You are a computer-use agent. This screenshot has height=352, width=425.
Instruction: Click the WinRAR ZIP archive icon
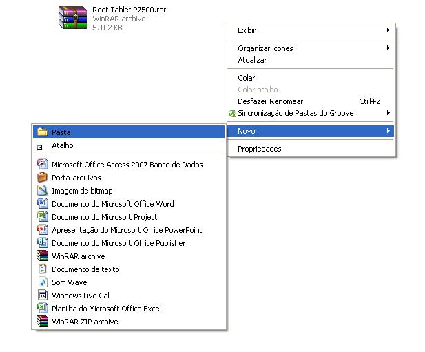tap(43, 321)
